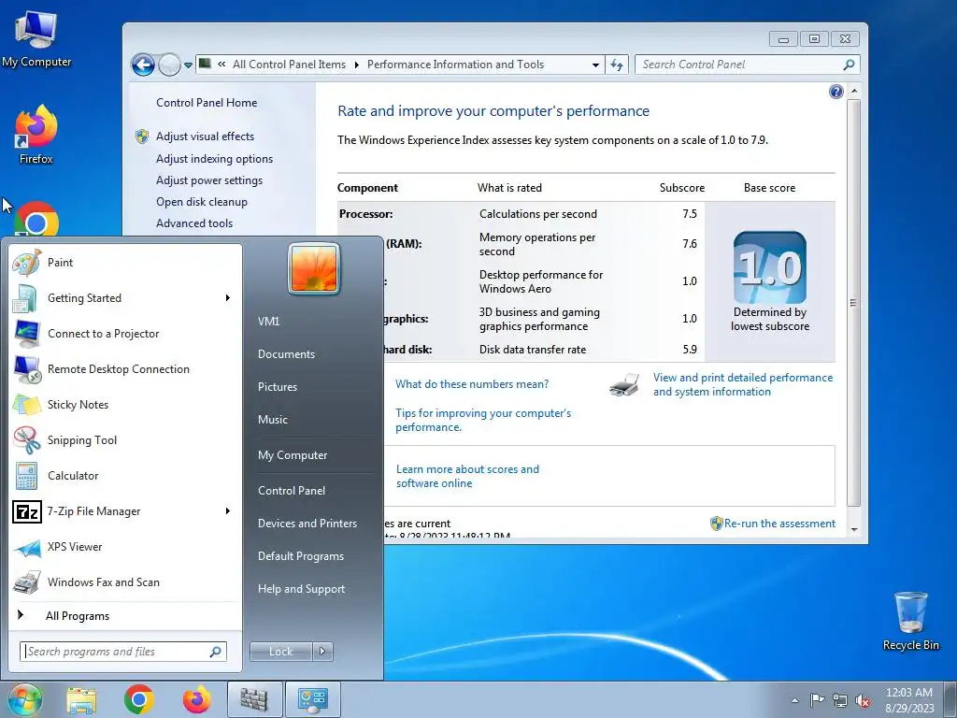Open Control Panel from Start menu
The image size is (957, 718).
tap(292, 491)
